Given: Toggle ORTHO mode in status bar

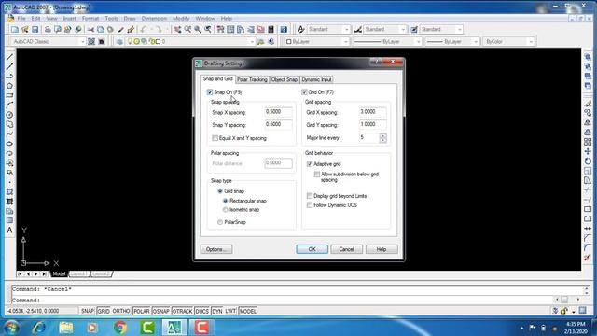Looking at the screenshot, I should point(121,311).
